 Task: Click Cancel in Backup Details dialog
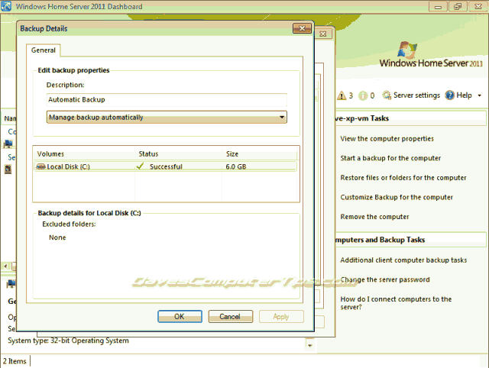(x=230, y=317)
